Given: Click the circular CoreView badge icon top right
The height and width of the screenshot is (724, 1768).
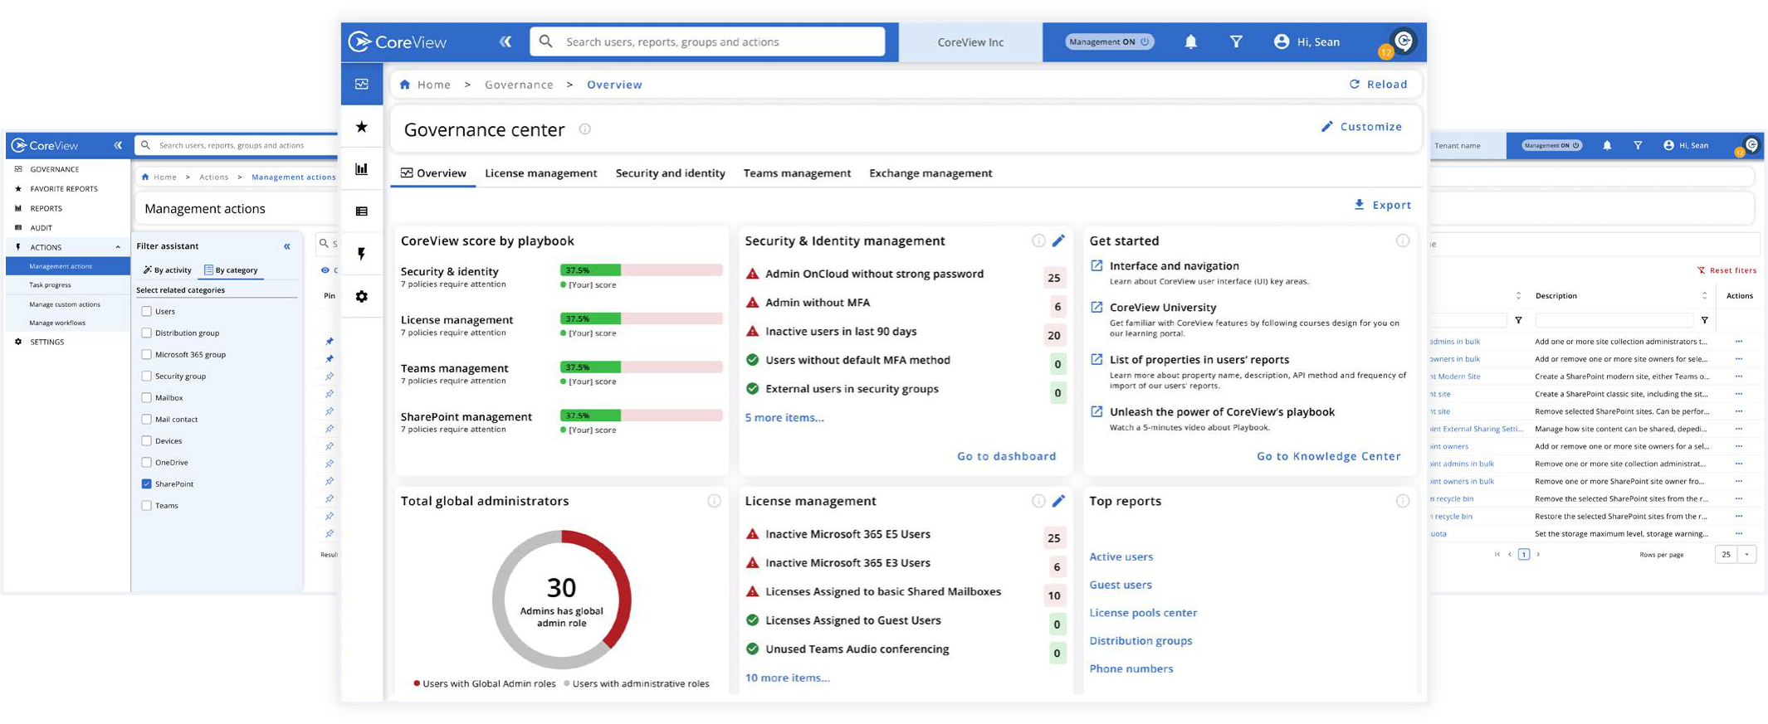Looking at the screenshot, I should (x=1404, y=41).
